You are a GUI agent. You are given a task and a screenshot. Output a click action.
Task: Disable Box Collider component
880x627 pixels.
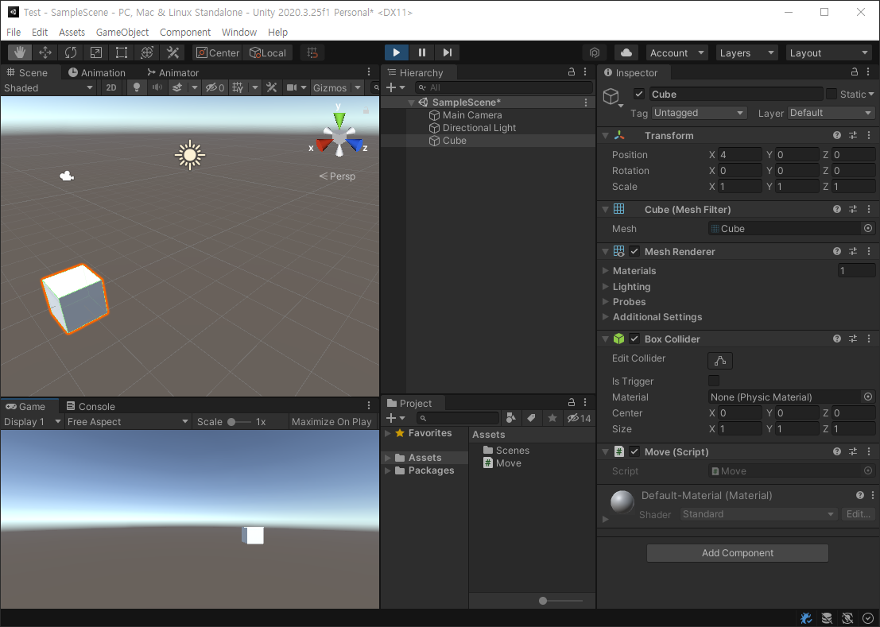tap(634, 339)
